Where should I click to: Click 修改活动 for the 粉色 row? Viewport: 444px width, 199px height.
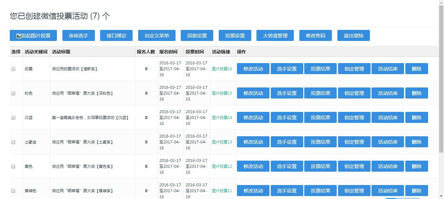[253, 93]
